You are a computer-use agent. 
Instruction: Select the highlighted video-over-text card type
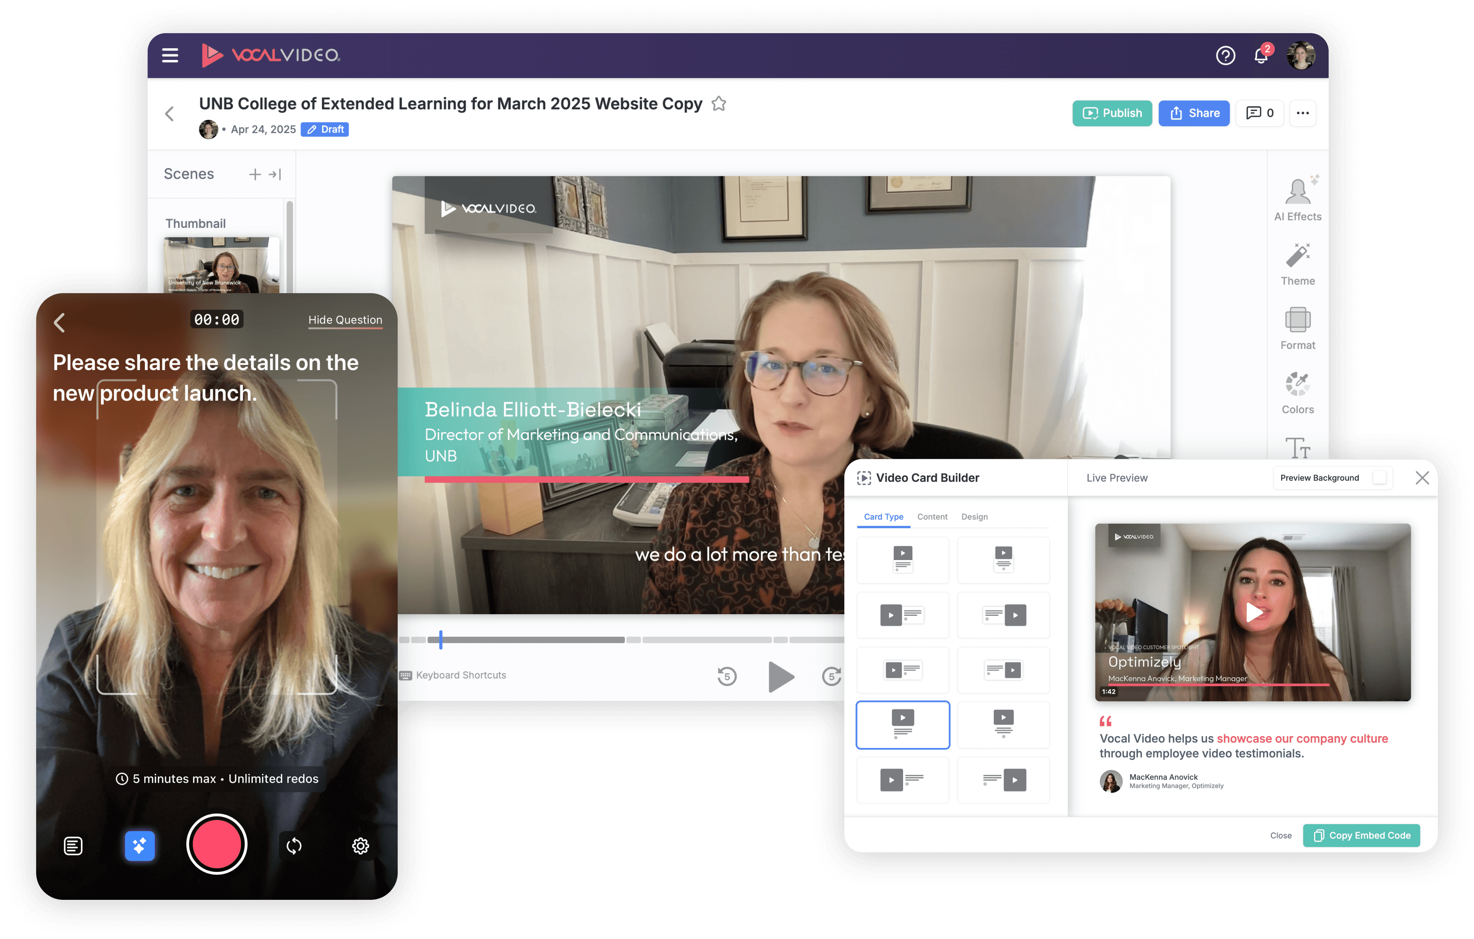pos(902,725)
